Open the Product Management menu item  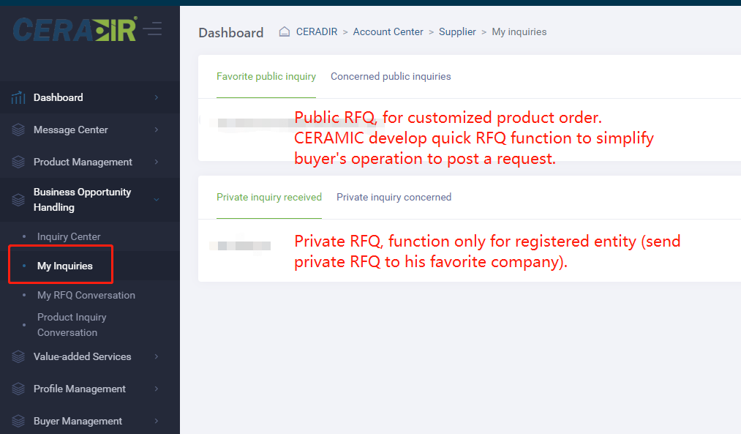coord(90,162)
